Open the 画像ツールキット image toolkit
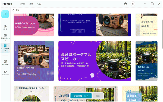The height and width of the screenshot is (102, 163). coord(5,38)
